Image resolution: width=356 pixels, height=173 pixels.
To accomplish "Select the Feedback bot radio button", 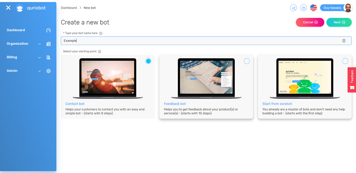I will 247,61.
